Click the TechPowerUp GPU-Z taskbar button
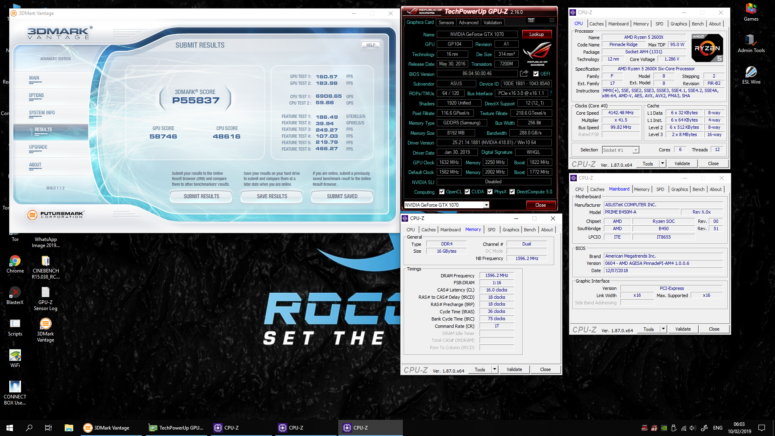The width and height of the screenshot is (775, 436). 176,428
